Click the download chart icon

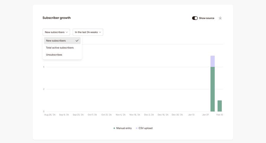click(x=220, y=18)
